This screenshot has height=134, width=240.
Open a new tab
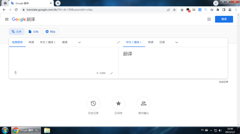(58, 3)
